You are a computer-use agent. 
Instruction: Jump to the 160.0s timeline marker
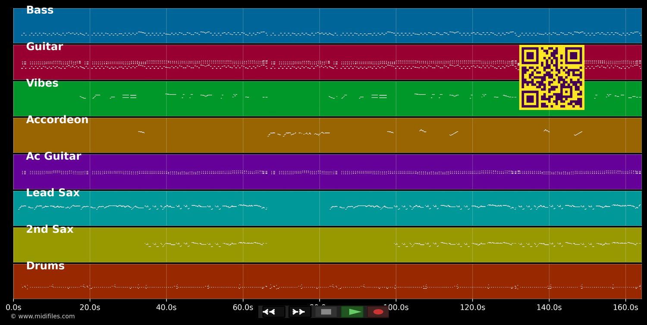point(625,307)
